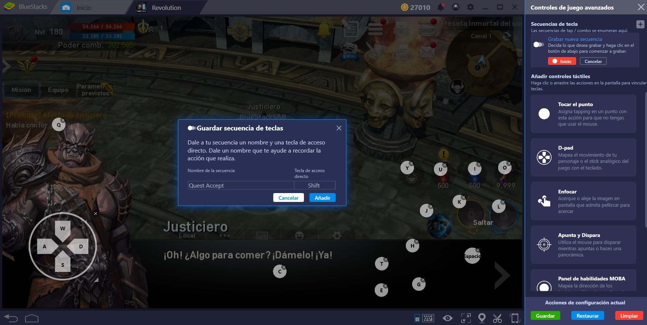Click the fullscreen expand icon
The image size is (647, 325).
[x=466, y=318]
